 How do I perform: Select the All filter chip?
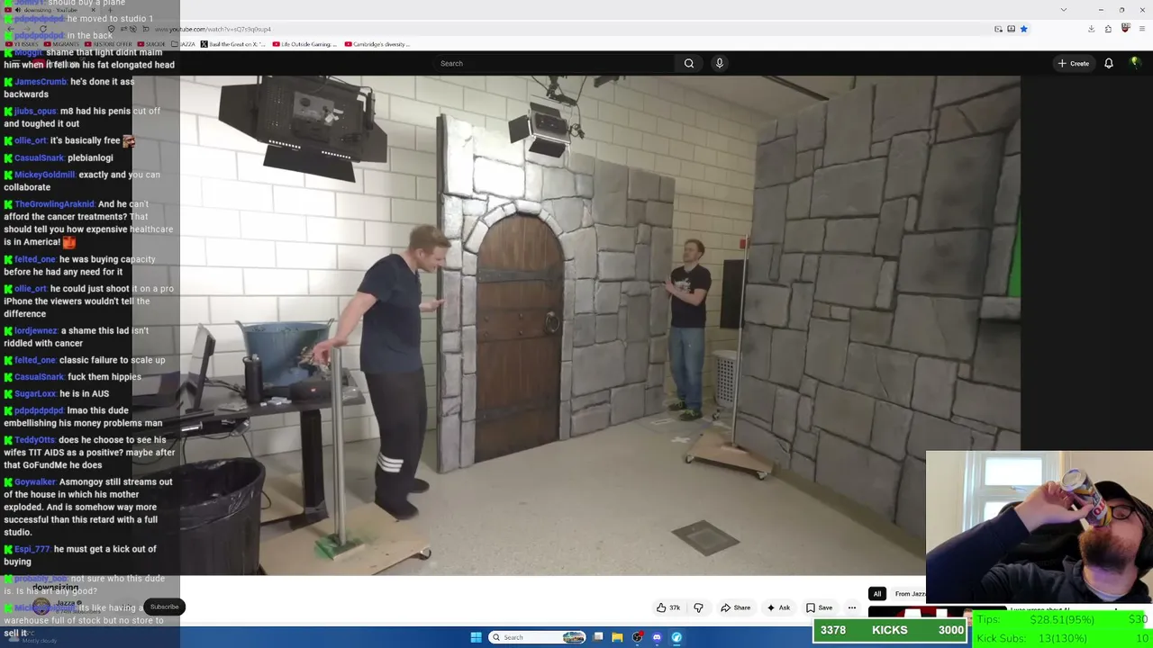876,594
